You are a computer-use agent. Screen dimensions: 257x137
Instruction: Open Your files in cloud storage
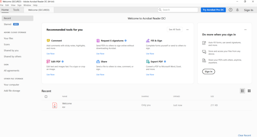[x=8, y=38]
